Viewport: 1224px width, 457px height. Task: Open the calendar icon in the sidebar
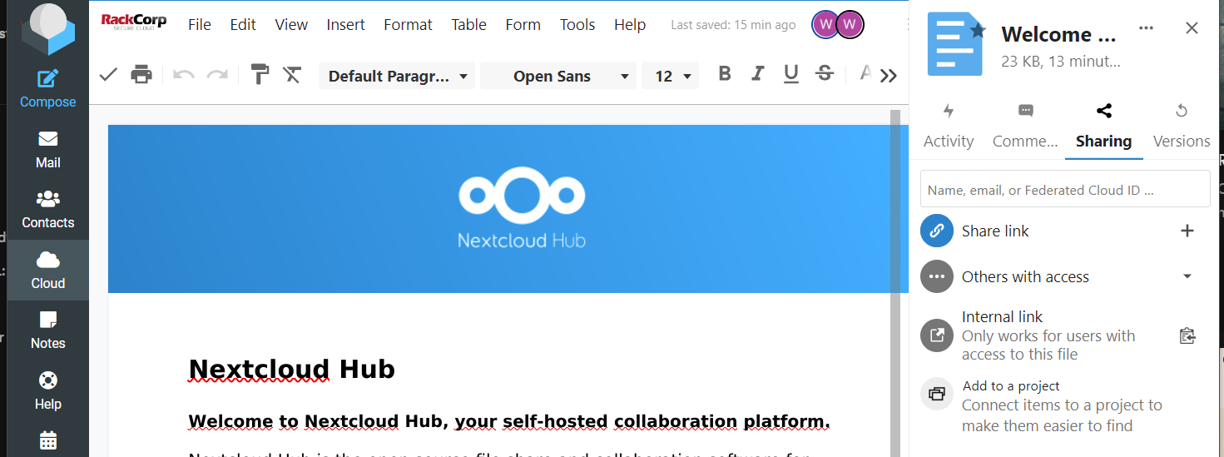(x=47, y=440)
